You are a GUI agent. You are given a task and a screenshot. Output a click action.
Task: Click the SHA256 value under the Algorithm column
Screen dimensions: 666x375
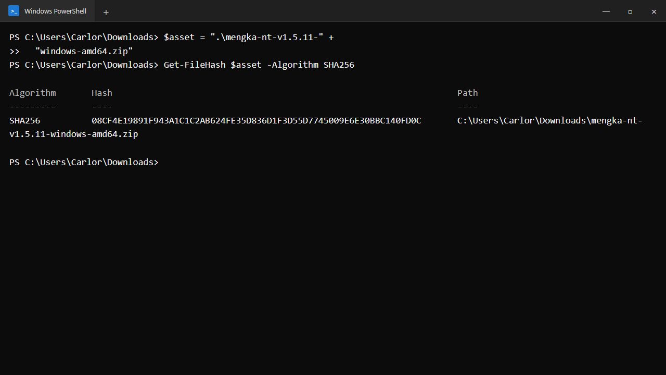coord(24,120)
